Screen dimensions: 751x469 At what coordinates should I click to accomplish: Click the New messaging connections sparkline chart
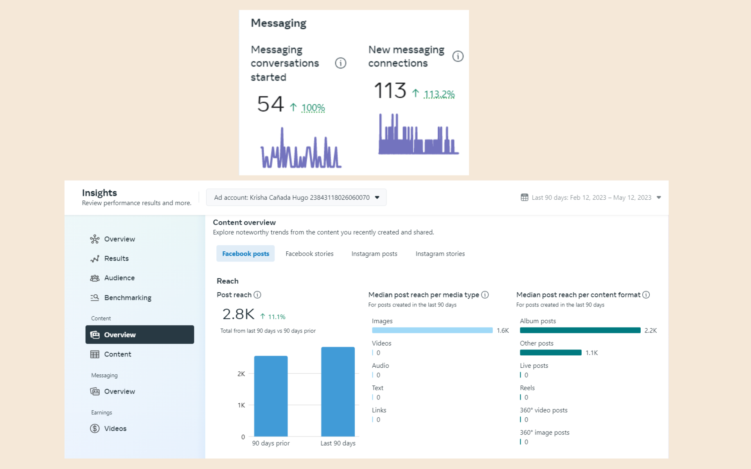pyautogui.click(x=419, y=134)
